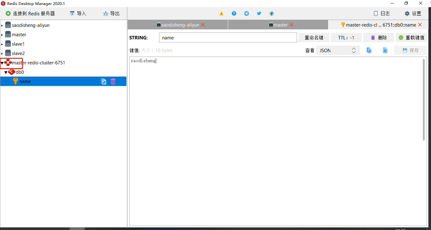Select master-redis-cluster-6751 in tree
The width and height of the screenshot is (431, 230).
point(38,63)
